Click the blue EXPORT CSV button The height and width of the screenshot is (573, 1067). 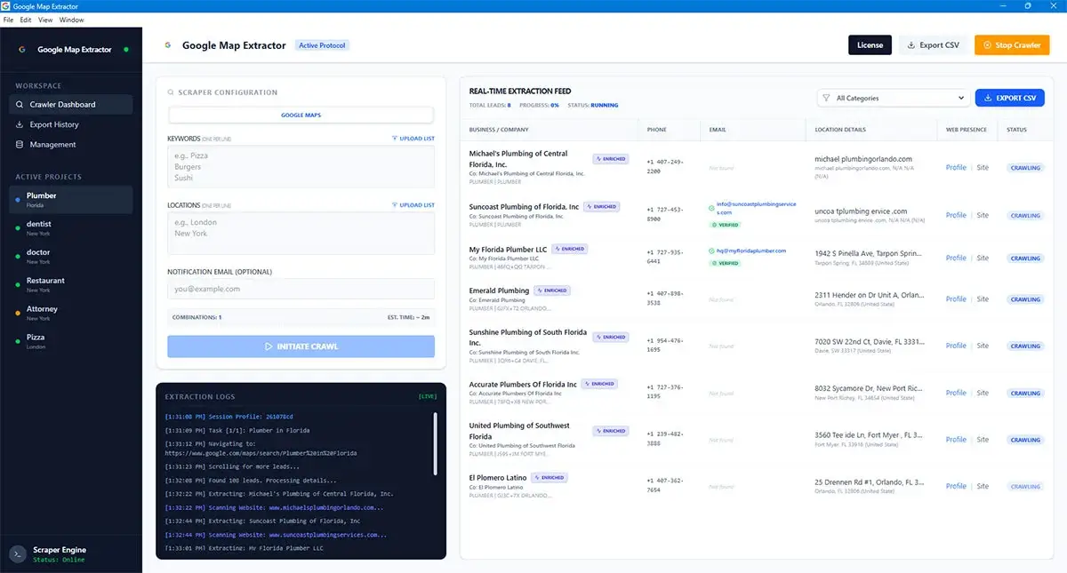1010,98
